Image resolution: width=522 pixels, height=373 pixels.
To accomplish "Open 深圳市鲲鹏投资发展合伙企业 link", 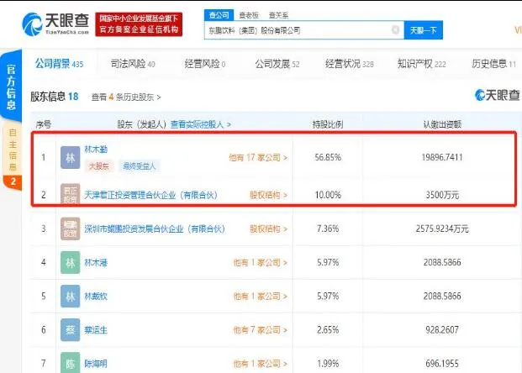I will (155, 229).
